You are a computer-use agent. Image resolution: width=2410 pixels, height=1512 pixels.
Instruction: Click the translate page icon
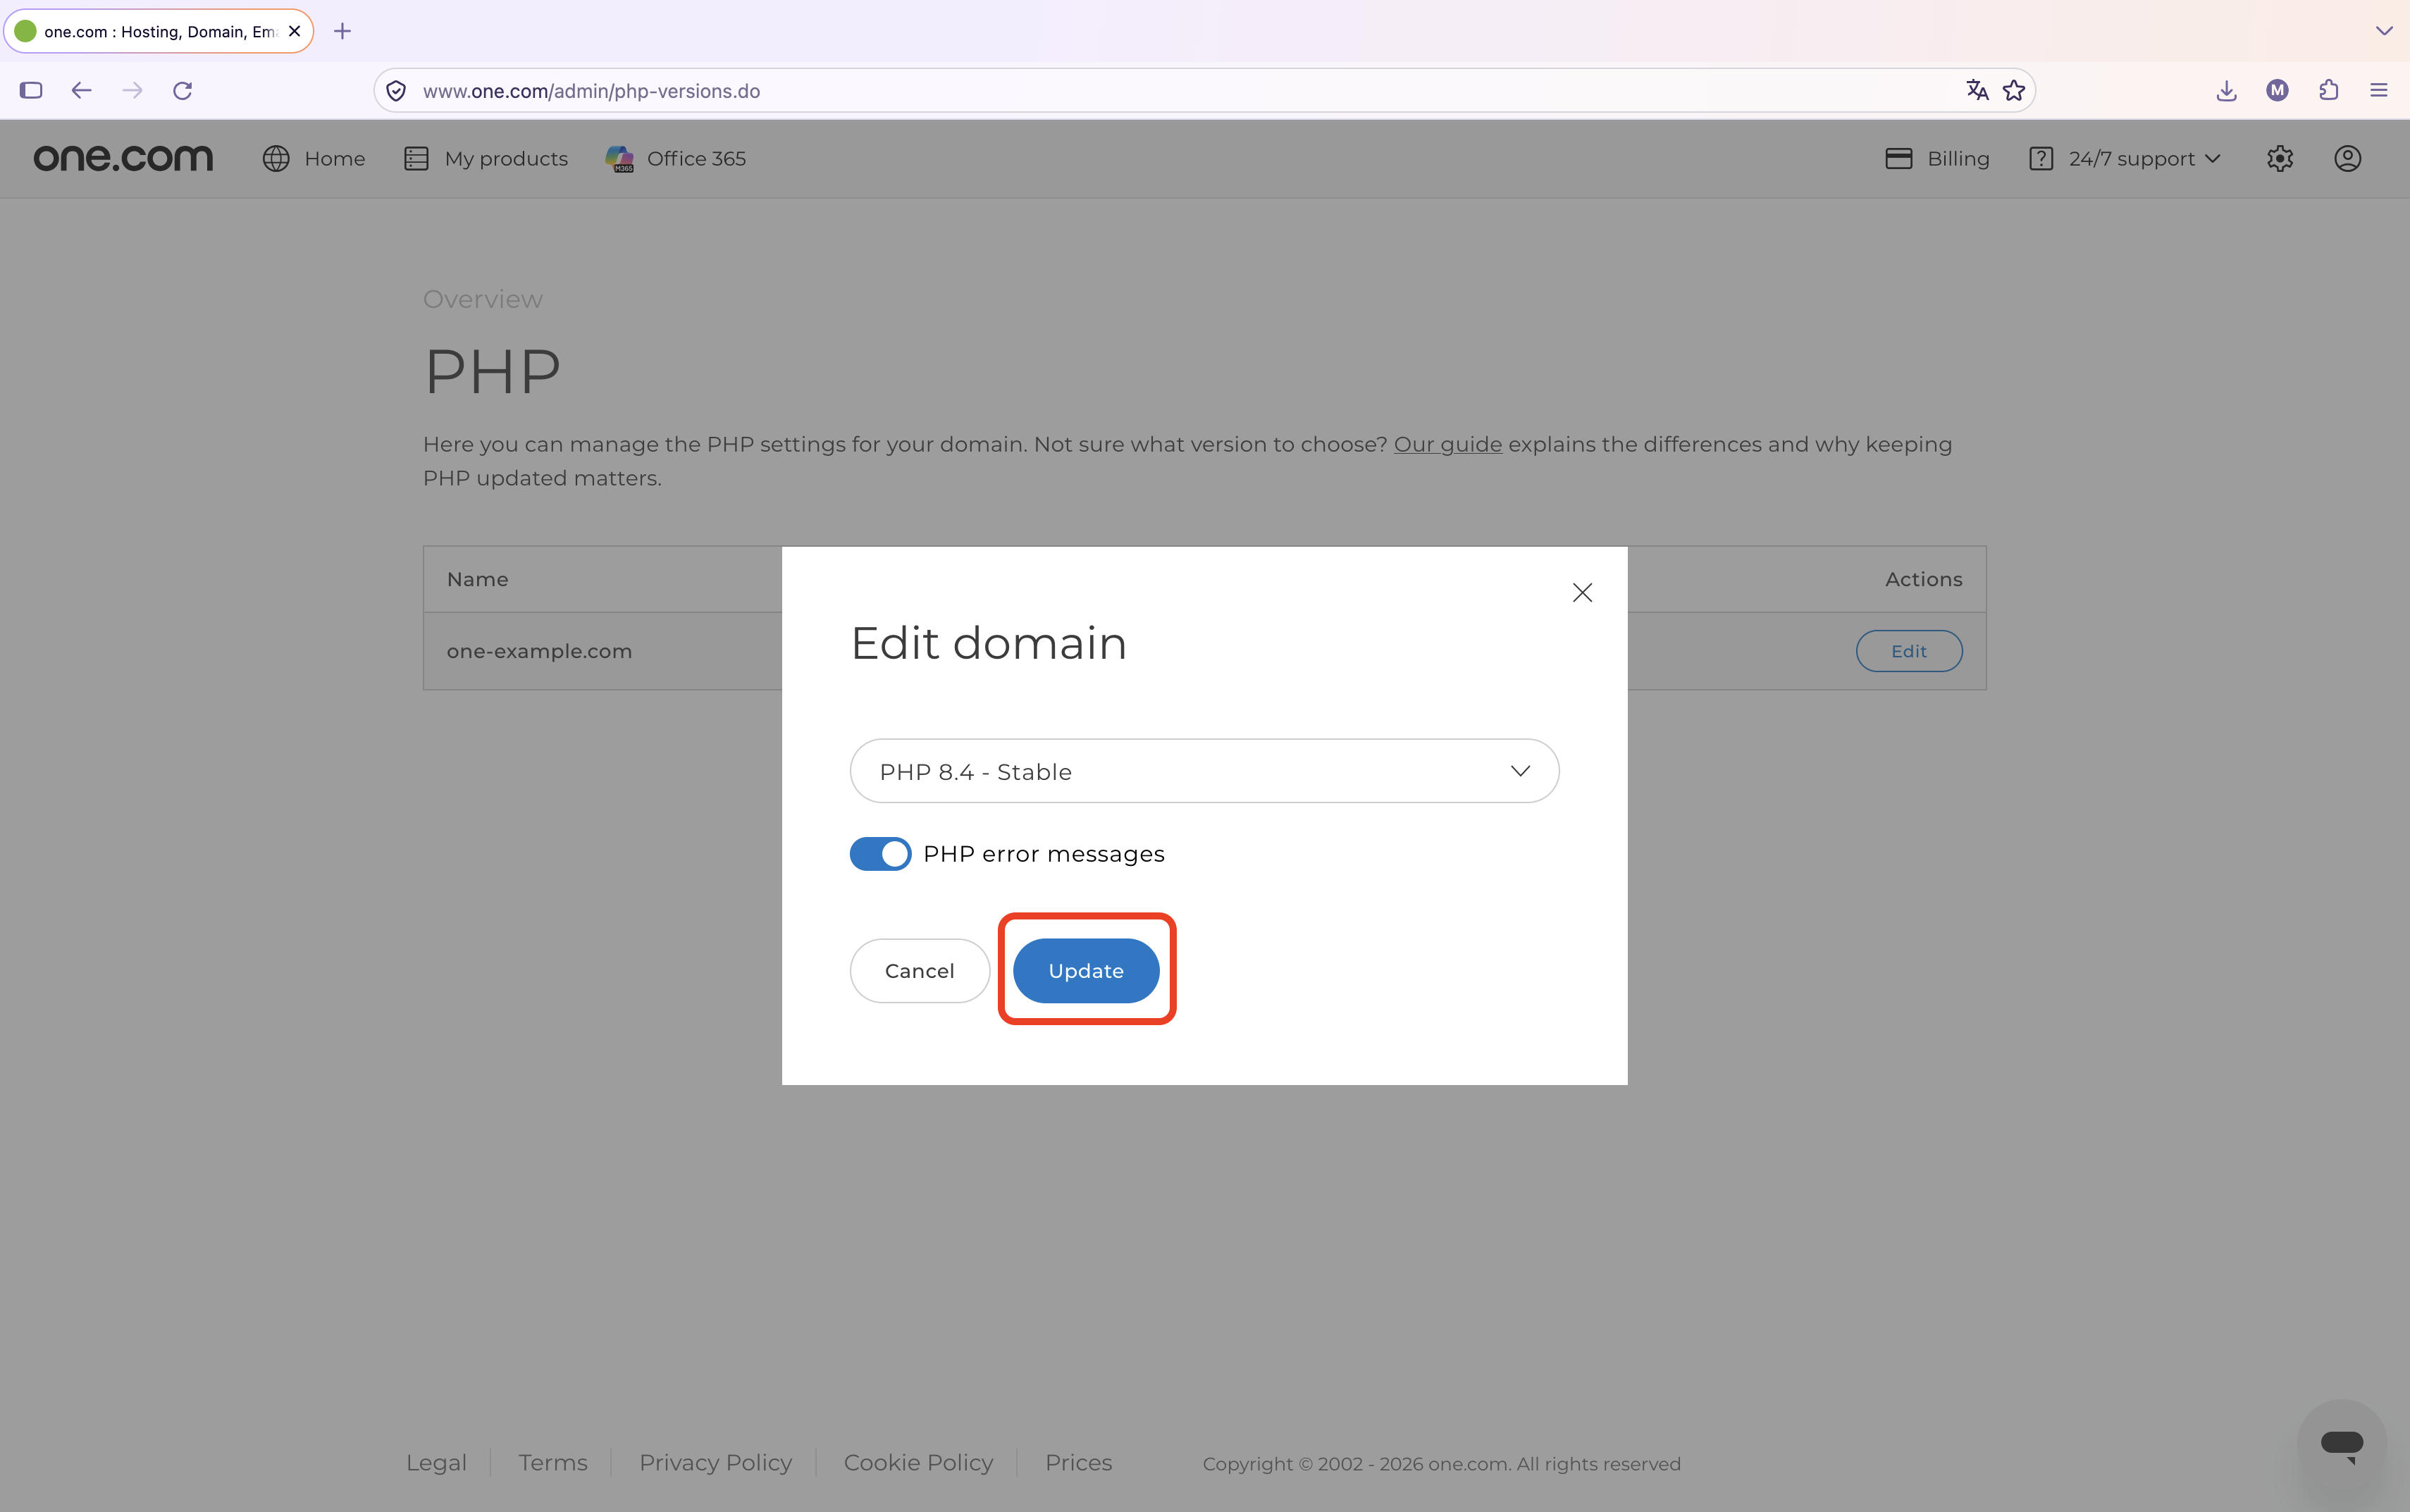pyautogui.click(x=1977, y=90)
